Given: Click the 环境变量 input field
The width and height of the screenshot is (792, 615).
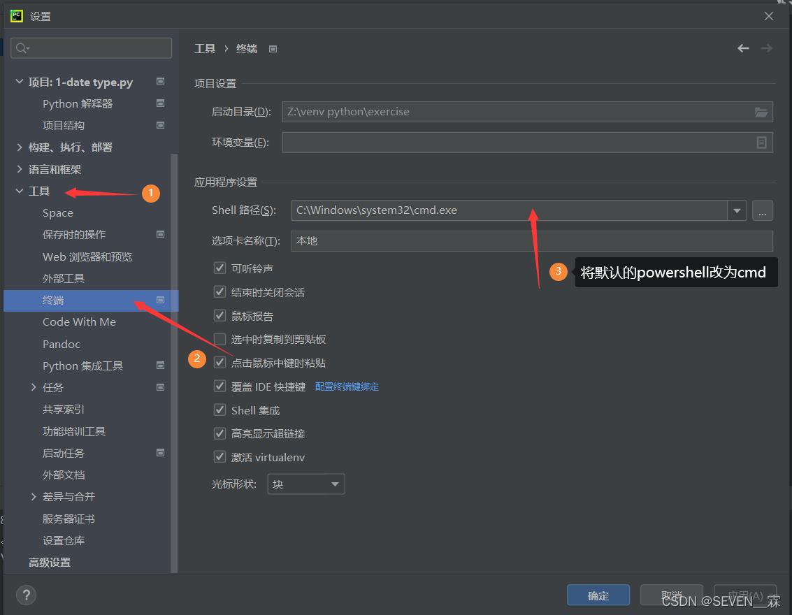Looking at the screenshot, I should tap(527, 143).
